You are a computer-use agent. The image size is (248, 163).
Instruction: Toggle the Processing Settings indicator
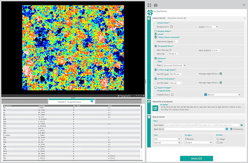(185, 18)
